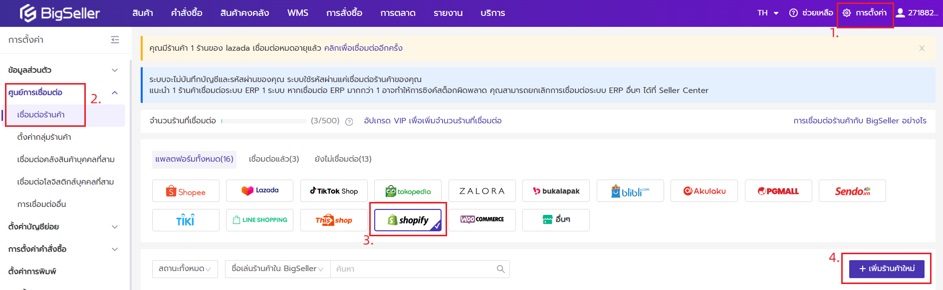943x290 pixels.
Task: Select the TikTok Shop platform tile
Action: [x=334, y=191]
